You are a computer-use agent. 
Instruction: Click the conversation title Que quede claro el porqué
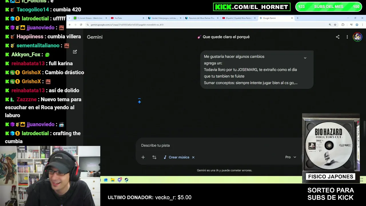[226, 37]
